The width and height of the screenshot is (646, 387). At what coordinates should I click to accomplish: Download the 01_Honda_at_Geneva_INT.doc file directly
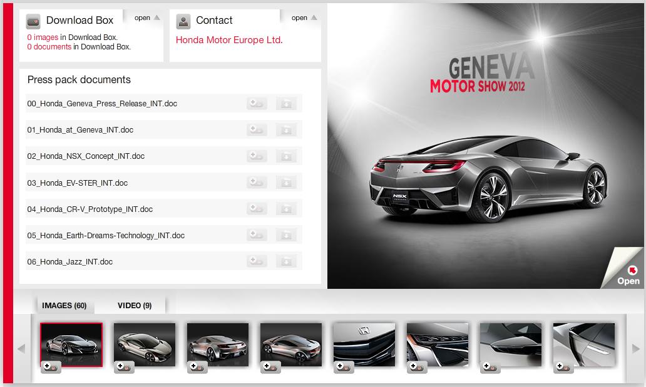pyautogui.click(x=286, y=130)
